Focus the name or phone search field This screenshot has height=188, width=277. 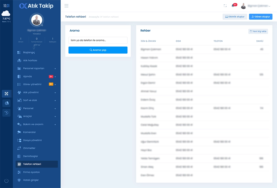click(98, 40)
